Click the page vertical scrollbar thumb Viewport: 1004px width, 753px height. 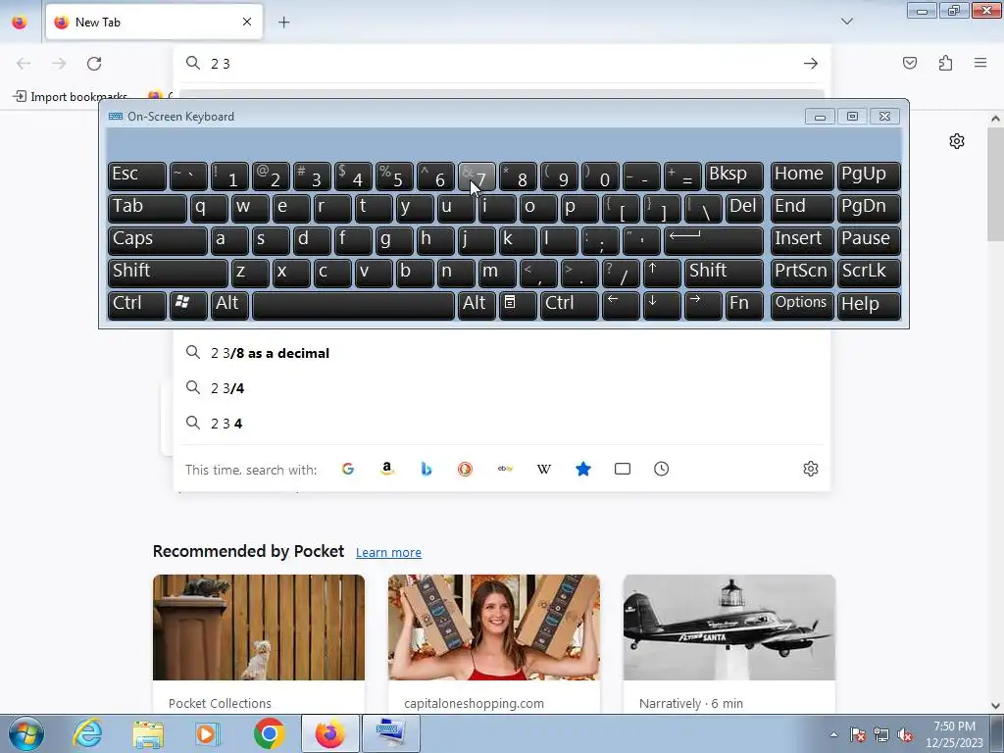(x=994, y=183)
